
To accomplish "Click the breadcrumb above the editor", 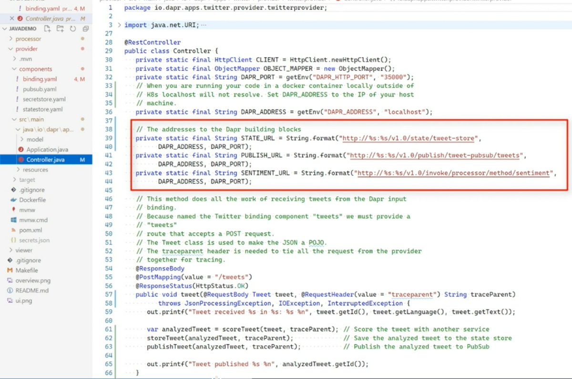I will 238,1.
